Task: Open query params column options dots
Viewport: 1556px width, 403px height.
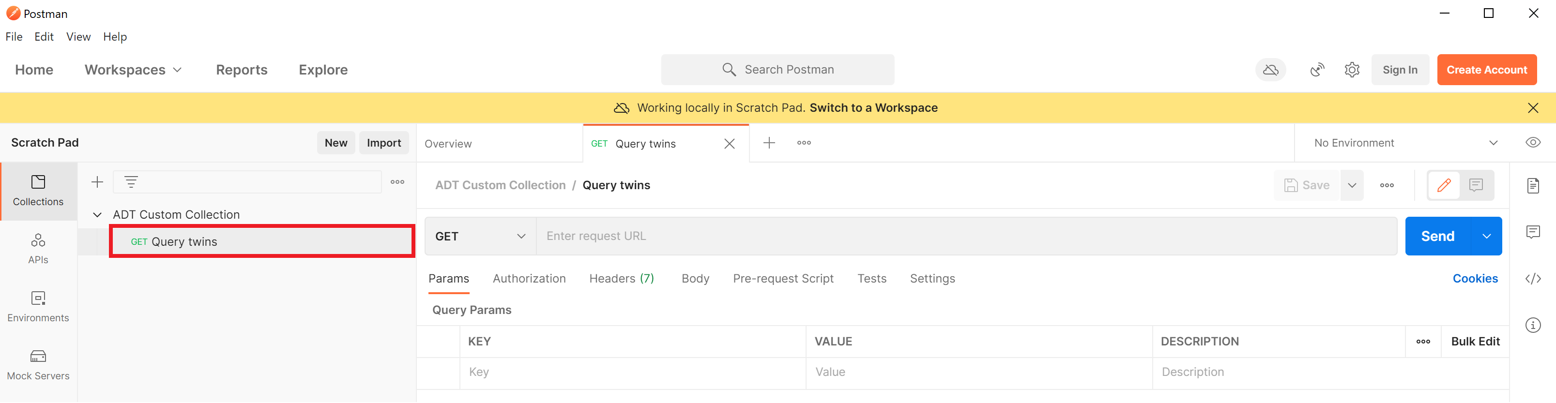Action: 1423,342
